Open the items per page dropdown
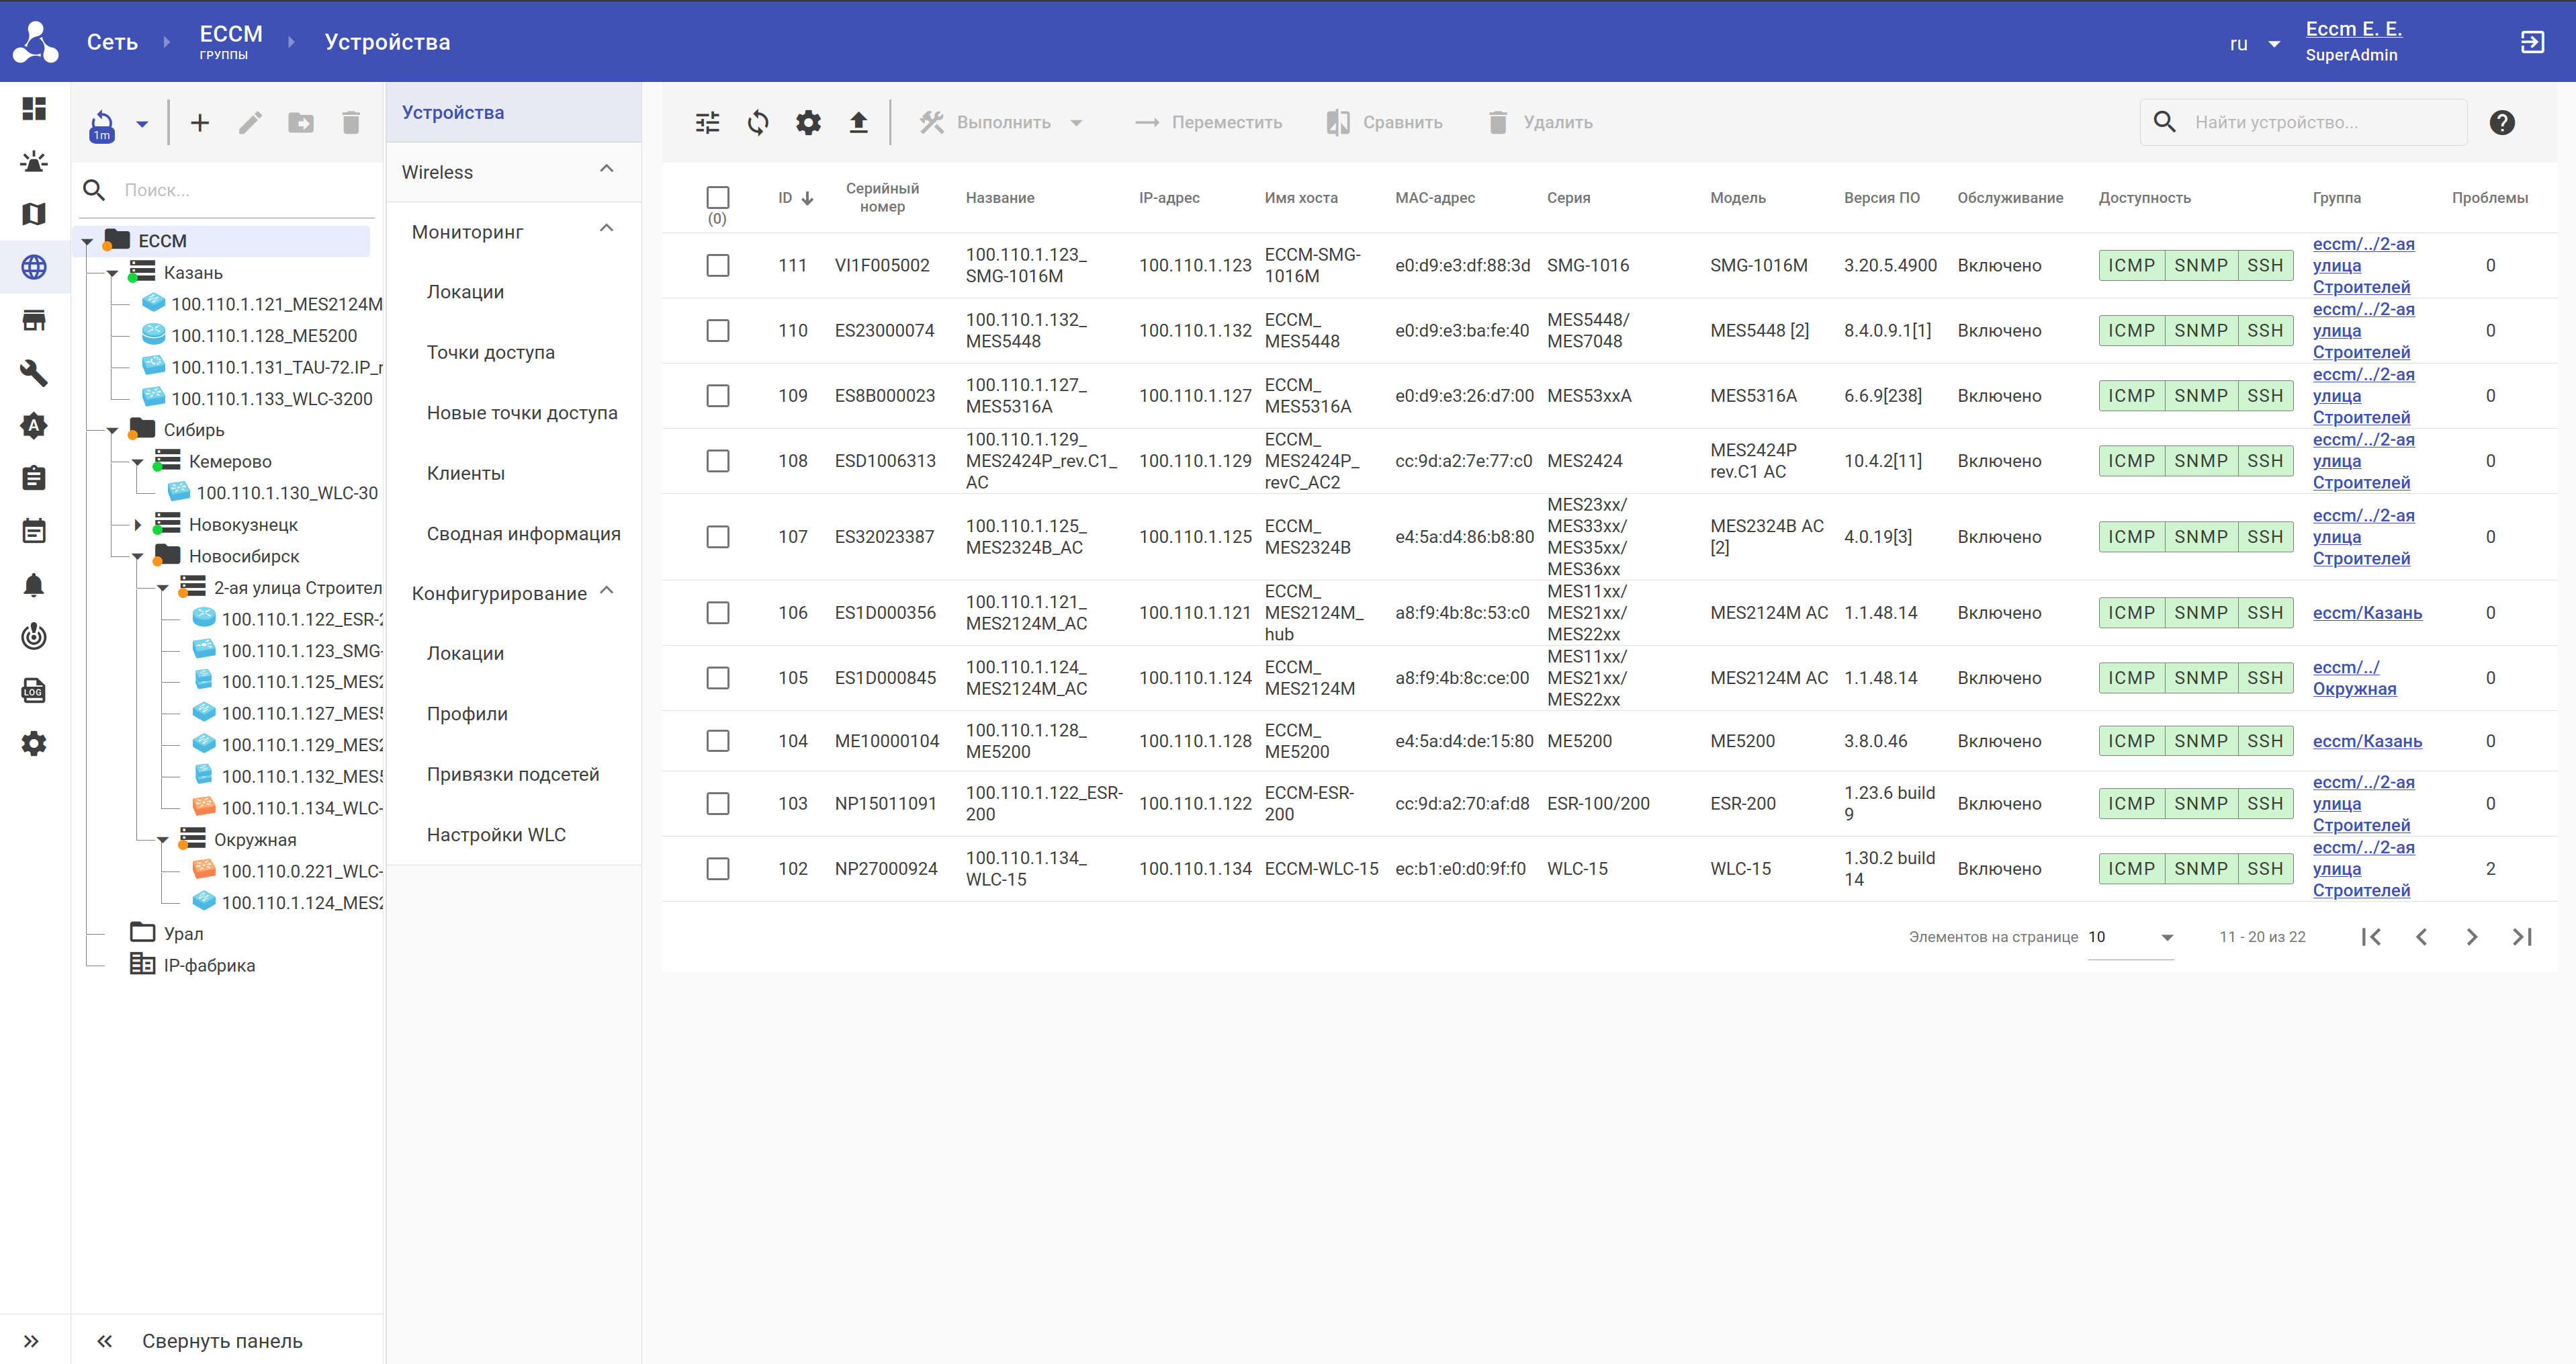The height and width of the screenshot is (1364, 2576). click(x=2130, y=937)
